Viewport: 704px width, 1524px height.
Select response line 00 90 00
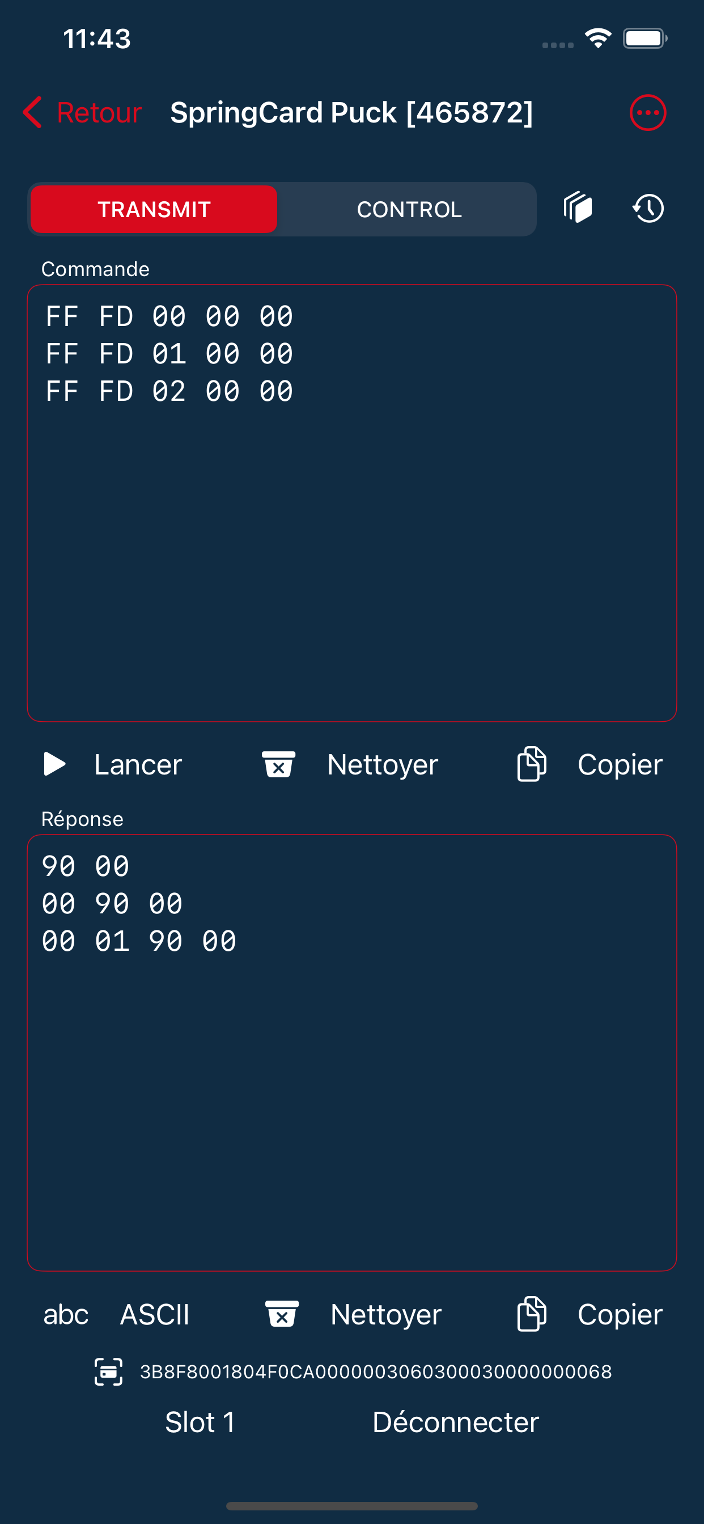pos(112,904)
